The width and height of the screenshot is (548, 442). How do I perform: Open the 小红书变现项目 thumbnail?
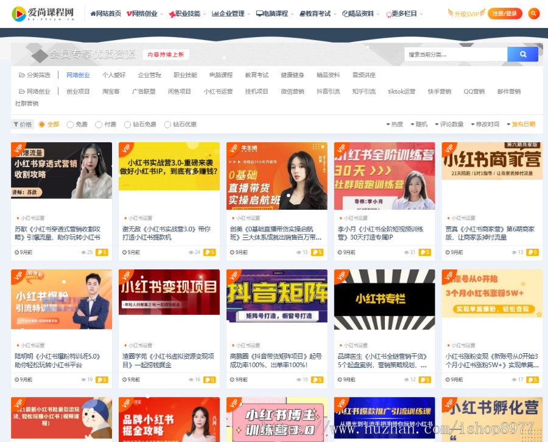point(169,292)
